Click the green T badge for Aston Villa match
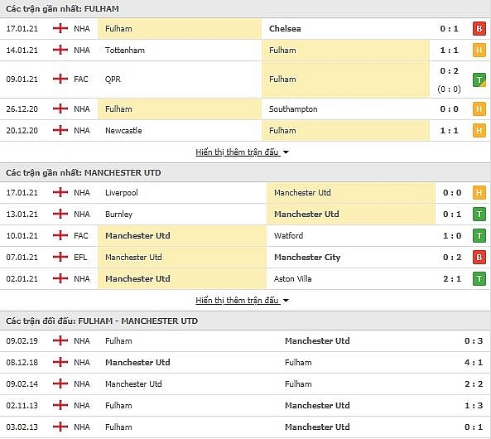The height and width of the screenshot is (439, 491). pyautogui.click(x=479, y=279)
